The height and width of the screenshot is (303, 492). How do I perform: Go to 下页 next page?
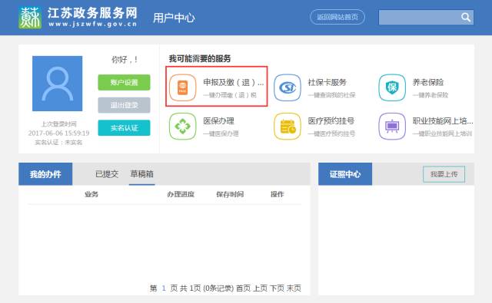[x=277, y=288]
